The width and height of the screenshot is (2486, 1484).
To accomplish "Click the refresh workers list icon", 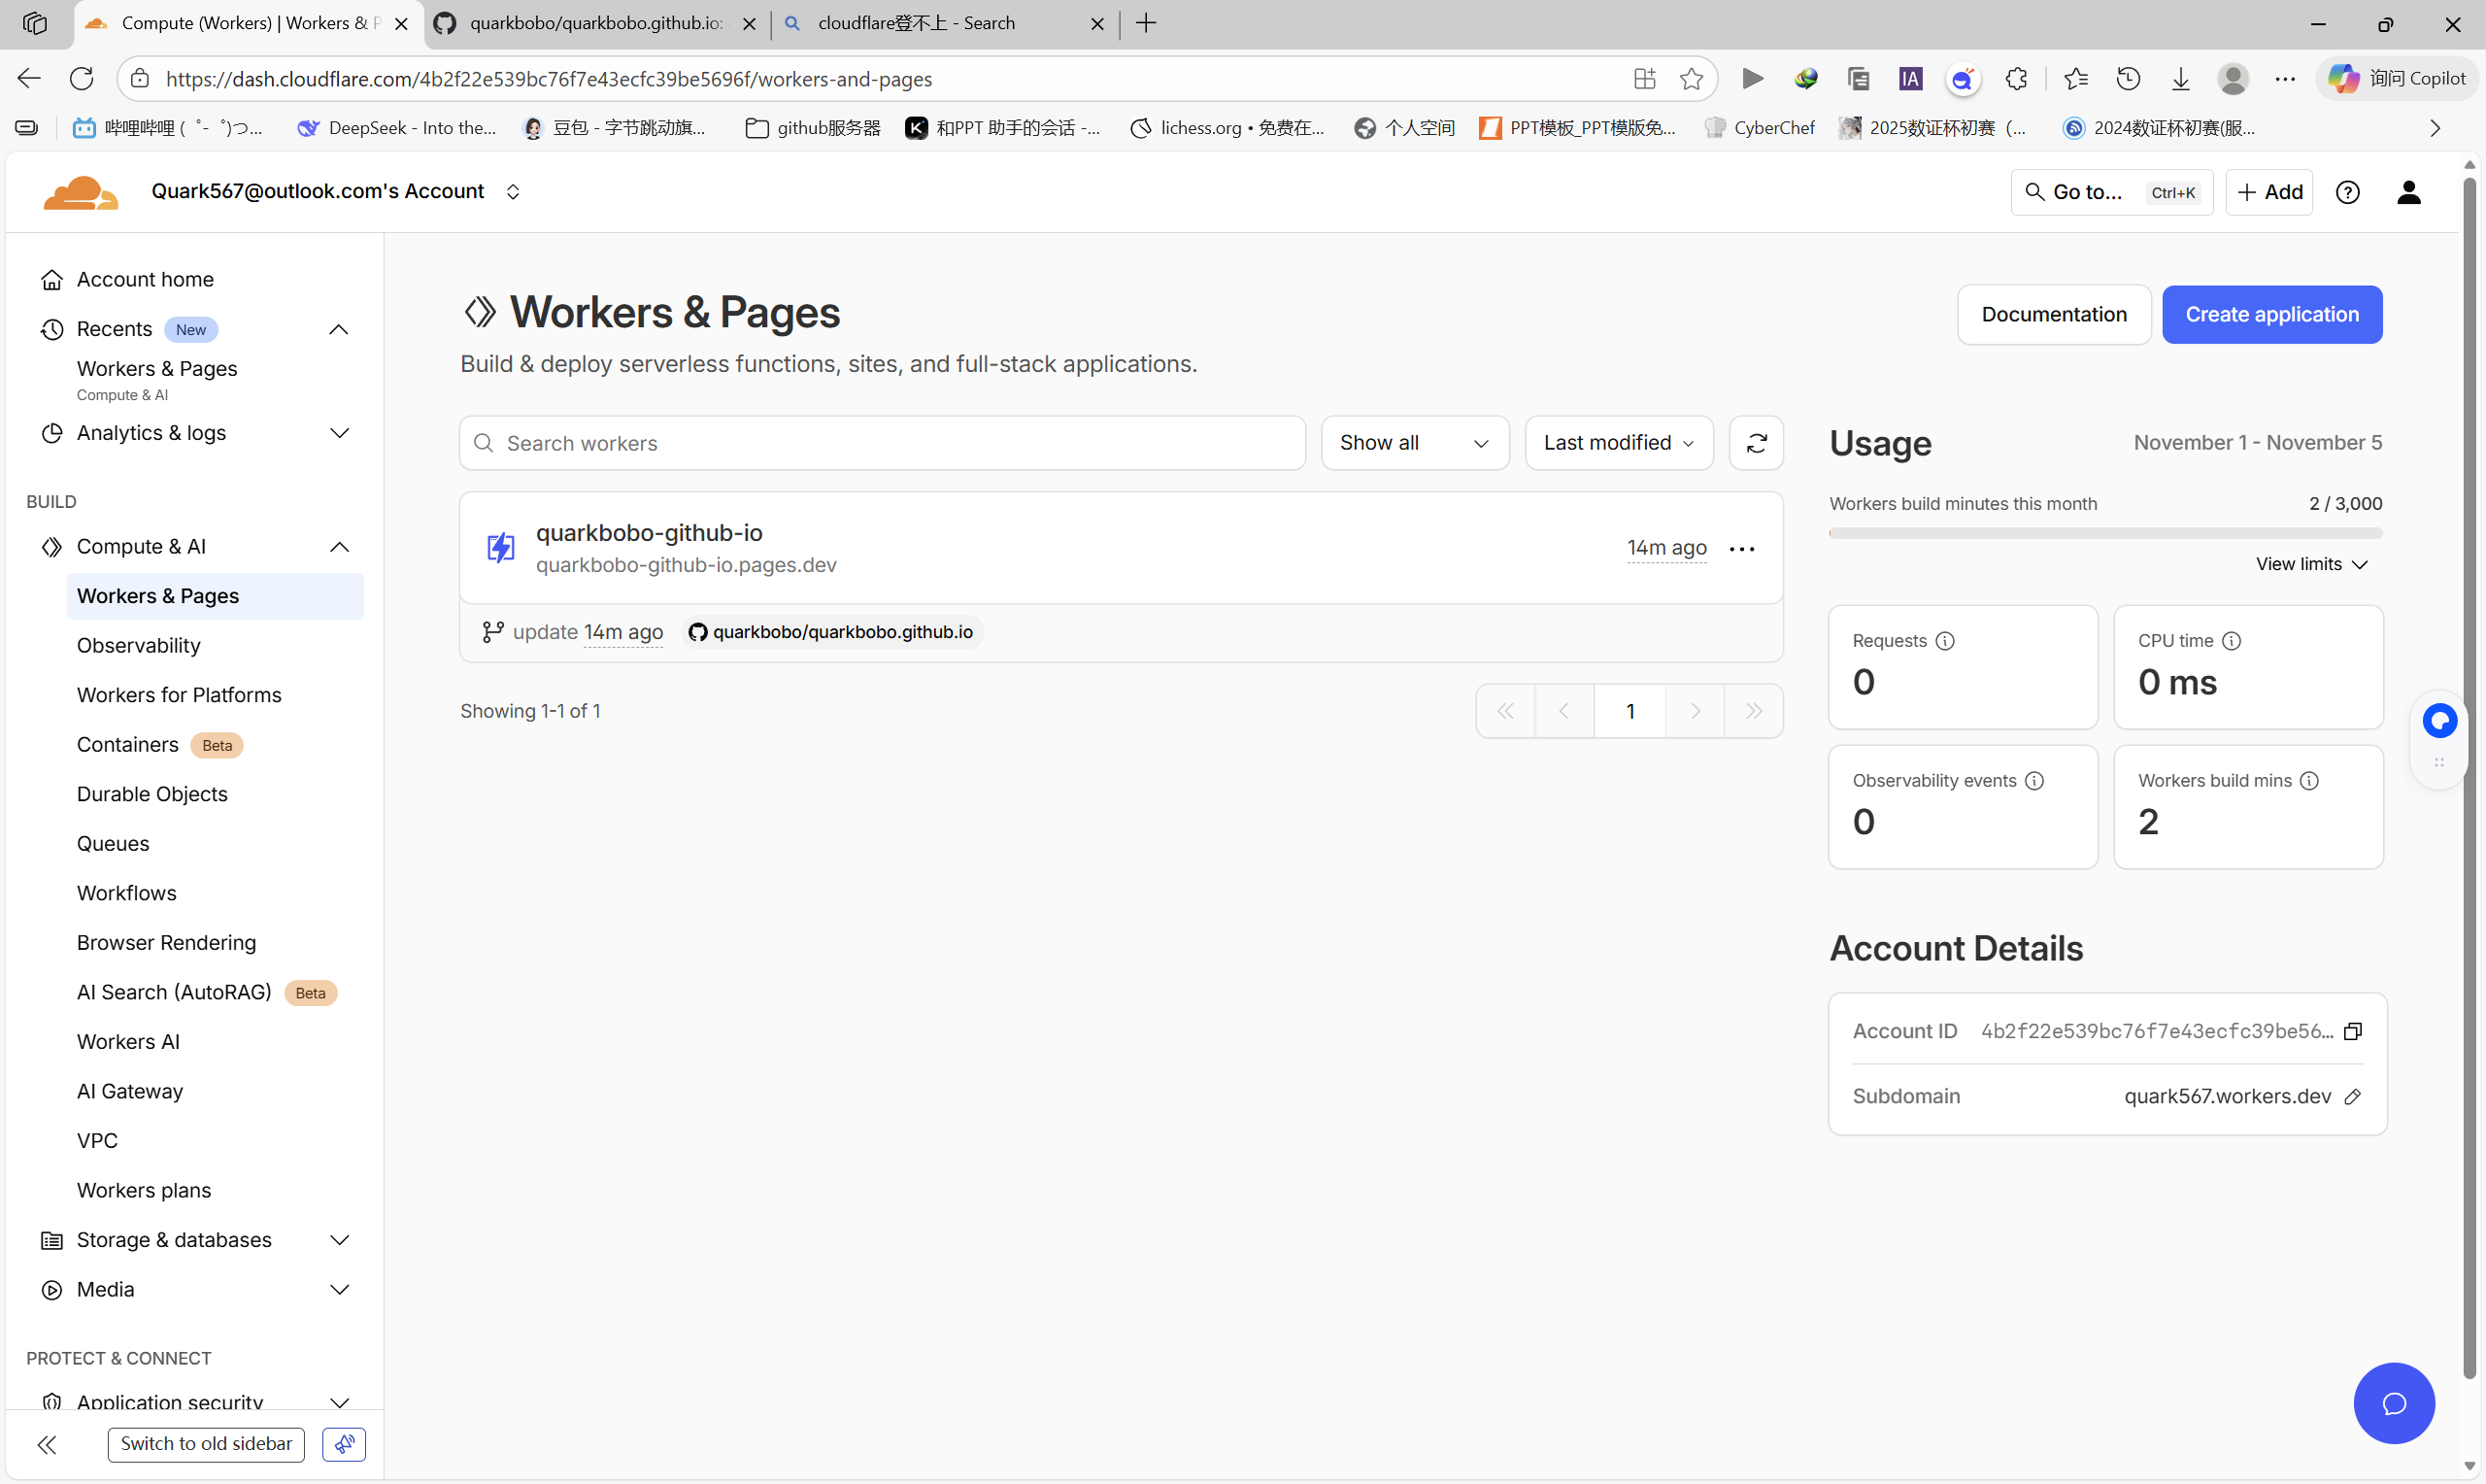I will point(1757,443).
